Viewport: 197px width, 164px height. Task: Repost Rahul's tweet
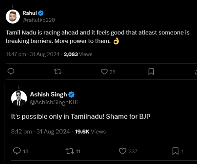point(58,72)
